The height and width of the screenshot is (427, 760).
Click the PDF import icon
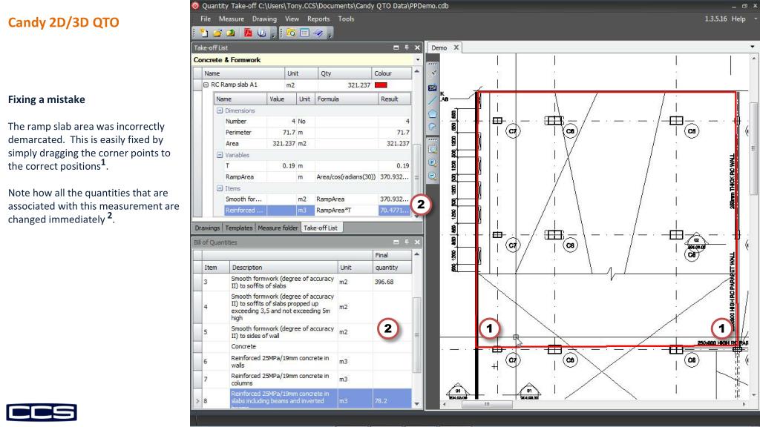[x=248, y=33]
